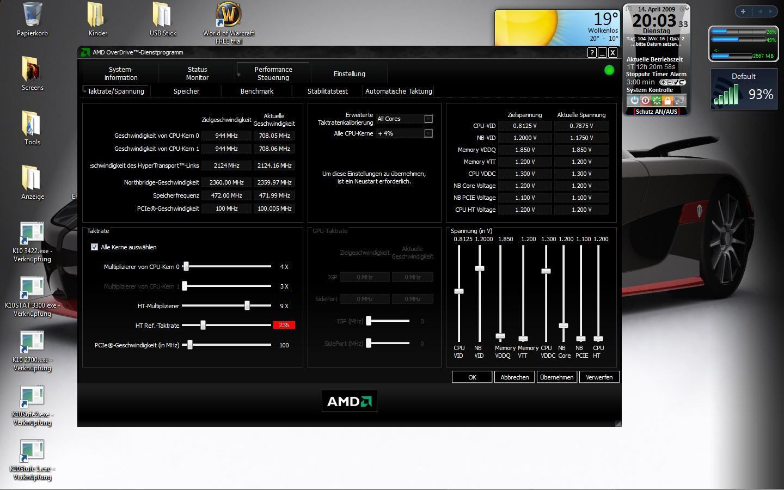Viewport: 784px width, 490px height.
Task: Click the timer plus icon next to 3:00 min
Action: tap(663, 82)
